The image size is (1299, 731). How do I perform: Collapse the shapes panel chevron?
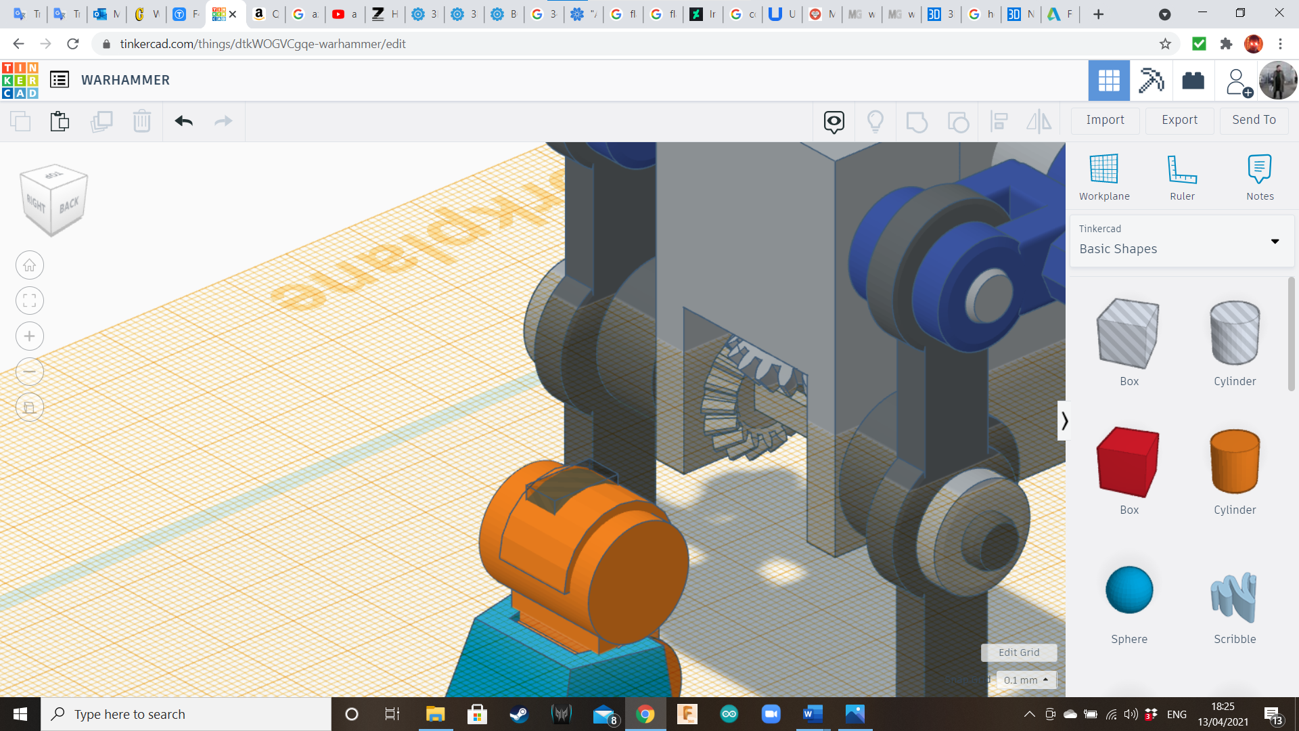tap(1064, 421)
